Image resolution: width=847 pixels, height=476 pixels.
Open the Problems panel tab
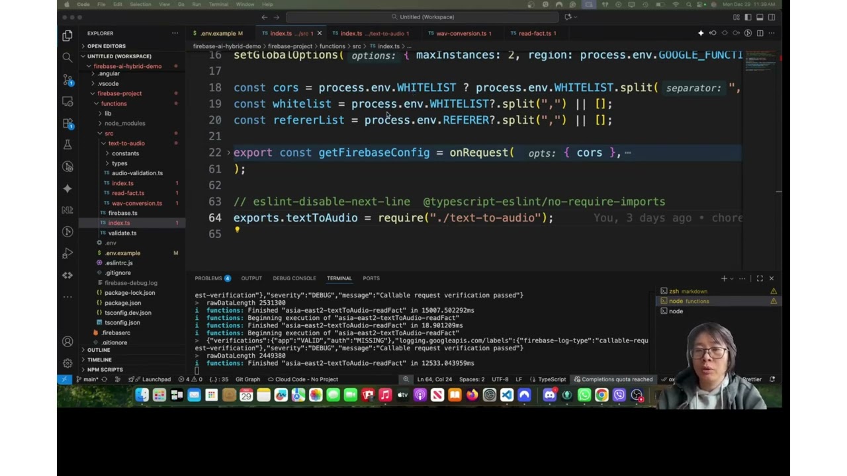(x=212, y=278)
